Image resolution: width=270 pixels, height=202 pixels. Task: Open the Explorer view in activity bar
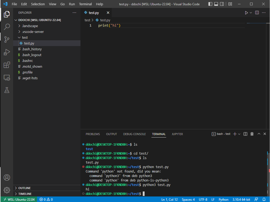pyautogui.click(x=7, y=14)
